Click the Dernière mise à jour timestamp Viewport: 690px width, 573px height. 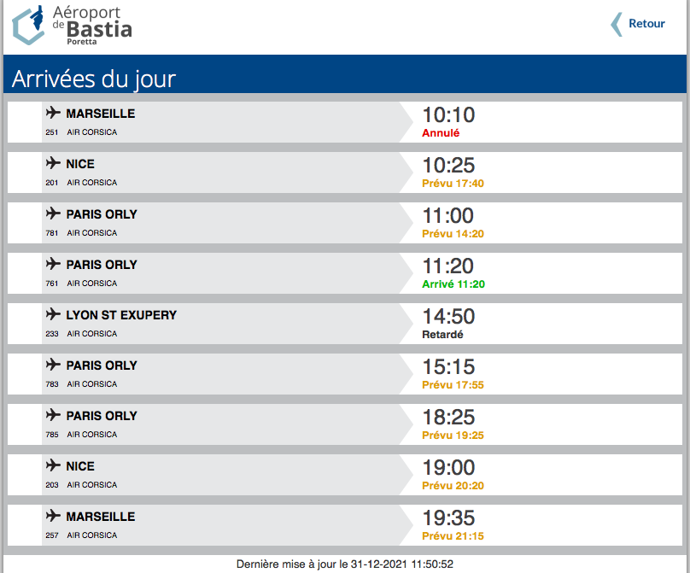click(345, 564)
